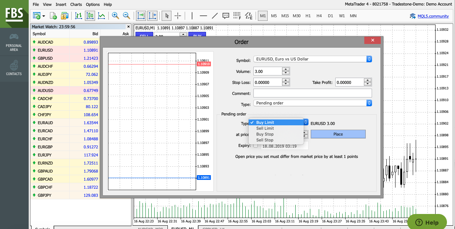Click the Volume input field
Screen dimensions: 455x229
[268, 71]
